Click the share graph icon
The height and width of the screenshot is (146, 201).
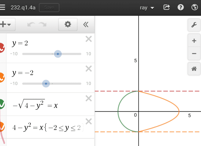point(167,7)
